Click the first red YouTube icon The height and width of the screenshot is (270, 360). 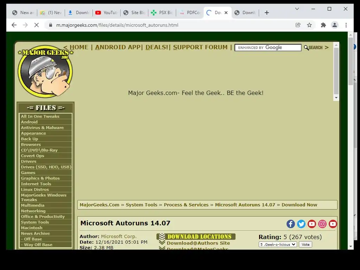click(x=312, y=224)
